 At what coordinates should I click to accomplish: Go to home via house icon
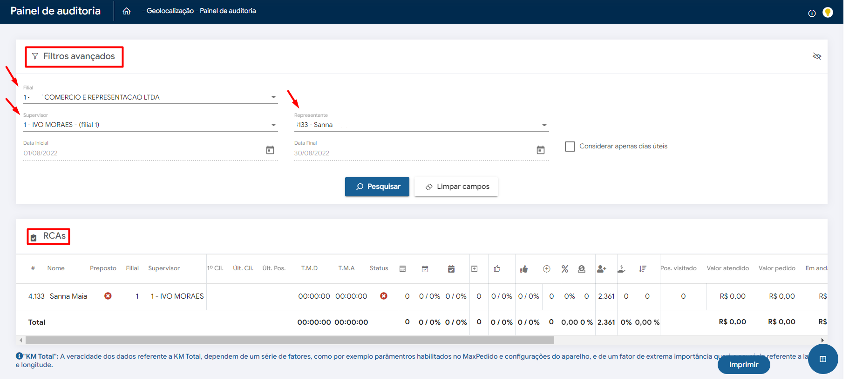point(126,11)
